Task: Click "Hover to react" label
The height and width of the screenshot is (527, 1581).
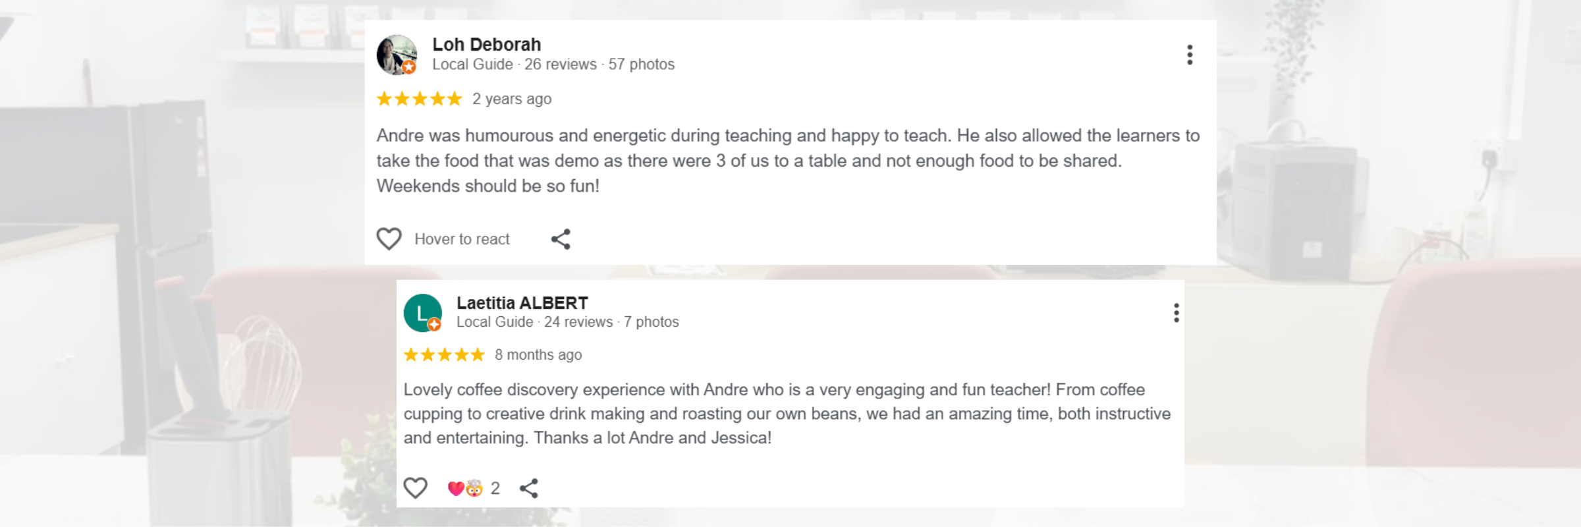Action: coord(462,239)
